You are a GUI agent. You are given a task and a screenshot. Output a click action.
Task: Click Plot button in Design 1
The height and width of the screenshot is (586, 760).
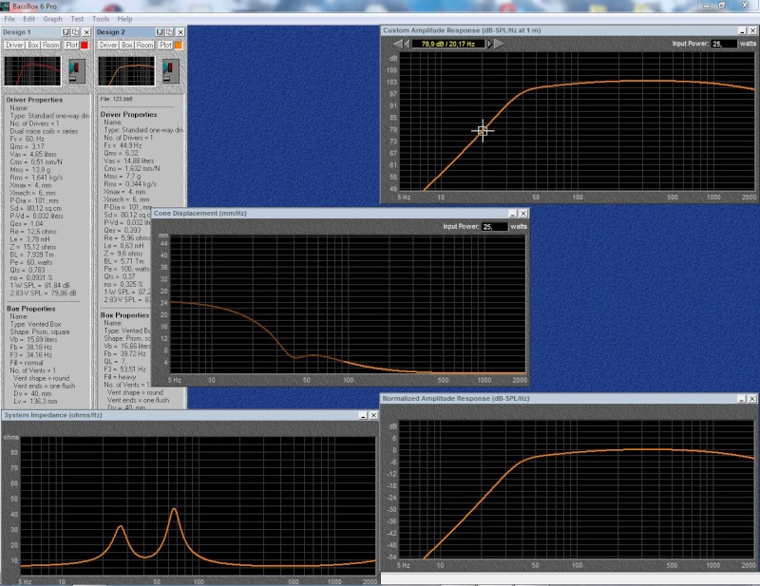(72, 45)
